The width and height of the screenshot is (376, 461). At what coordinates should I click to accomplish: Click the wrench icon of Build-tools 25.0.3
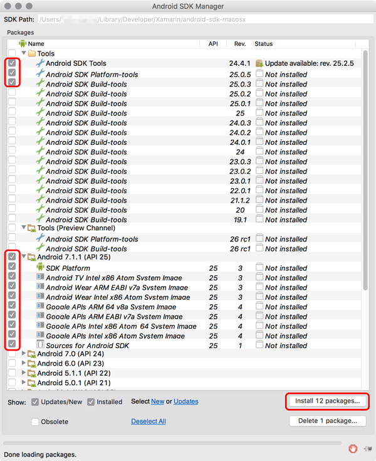coord(40,84)
